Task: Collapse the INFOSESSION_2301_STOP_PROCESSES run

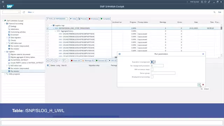Action: coord(53,28)
